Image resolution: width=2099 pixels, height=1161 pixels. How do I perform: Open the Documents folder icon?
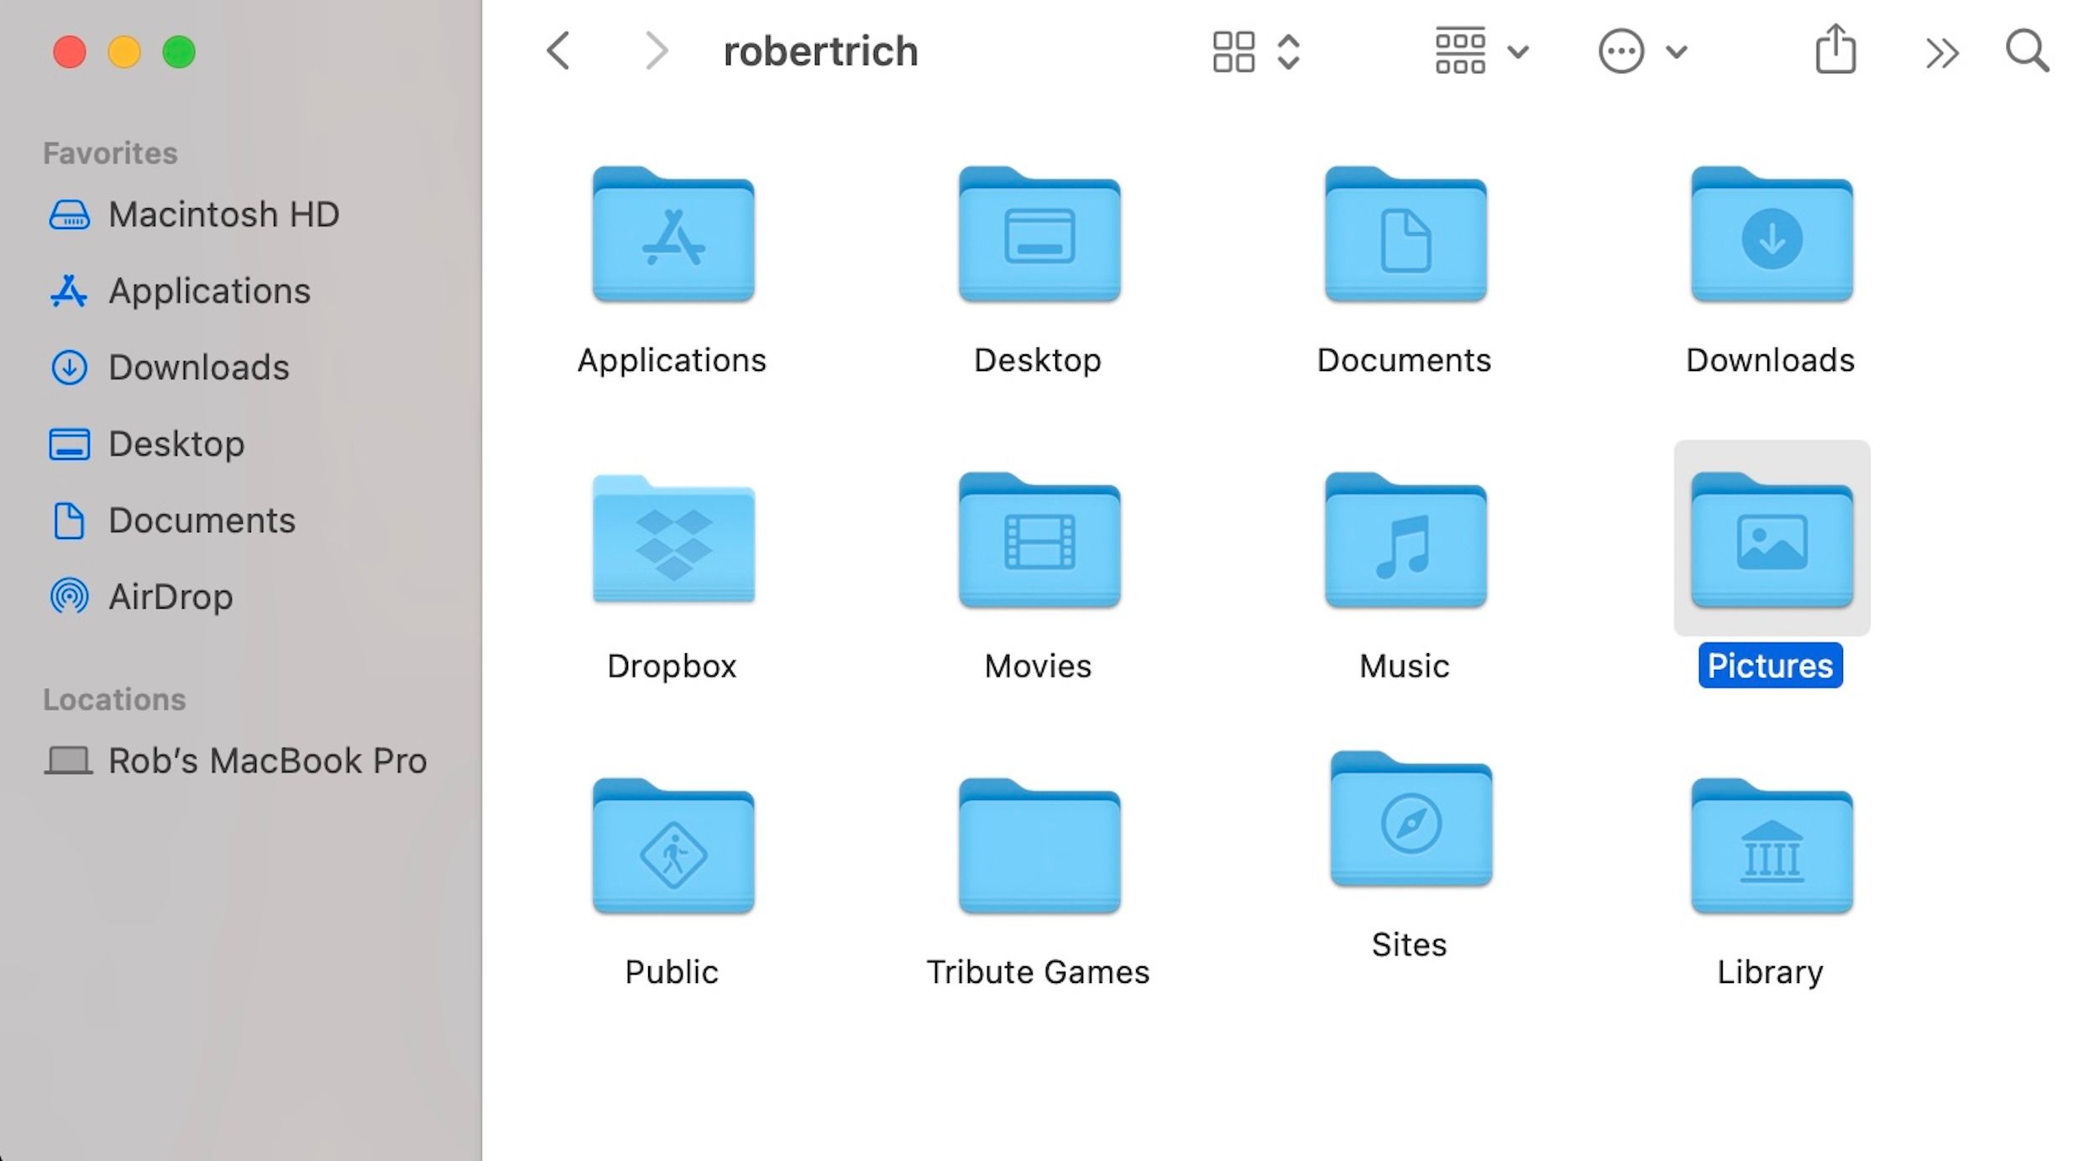pos(1405,234)
